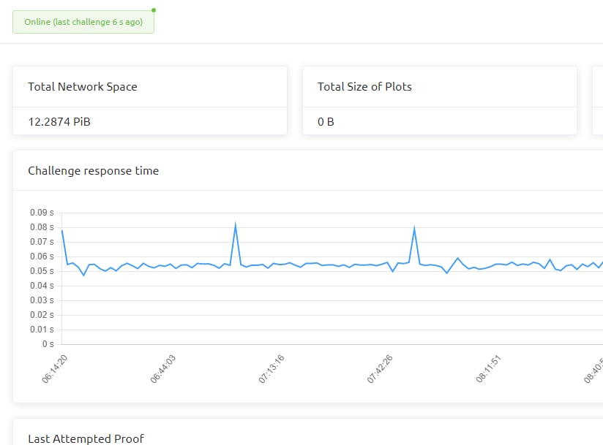This screenshot has width=603, height=445.
Task: Click the 0.05 s y-axis label
Action: pyautogui.click(x=42, y=271)
